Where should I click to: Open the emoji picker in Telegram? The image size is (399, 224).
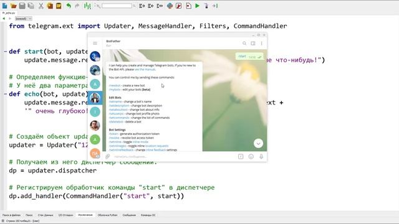click(x=251, y=156)
